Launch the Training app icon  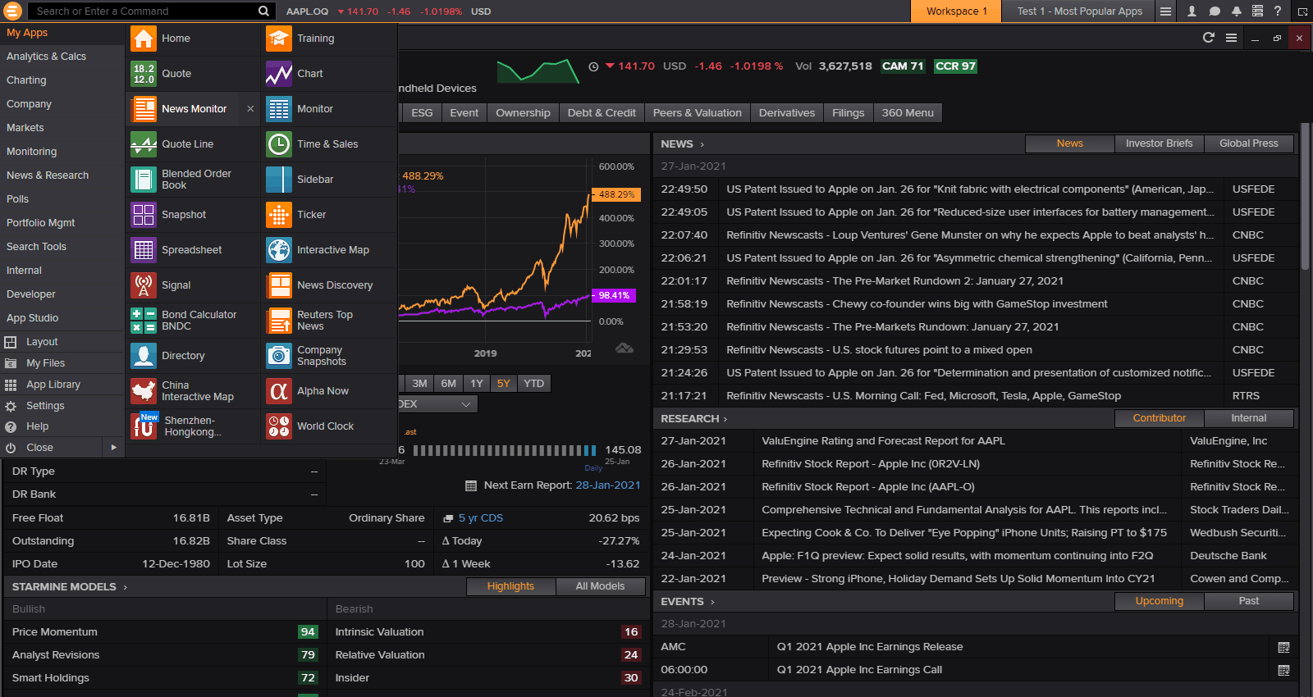[279, 39]
